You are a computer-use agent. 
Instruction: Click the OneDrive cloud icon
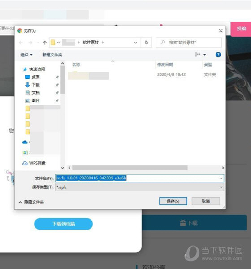click(x=25, y=142)
